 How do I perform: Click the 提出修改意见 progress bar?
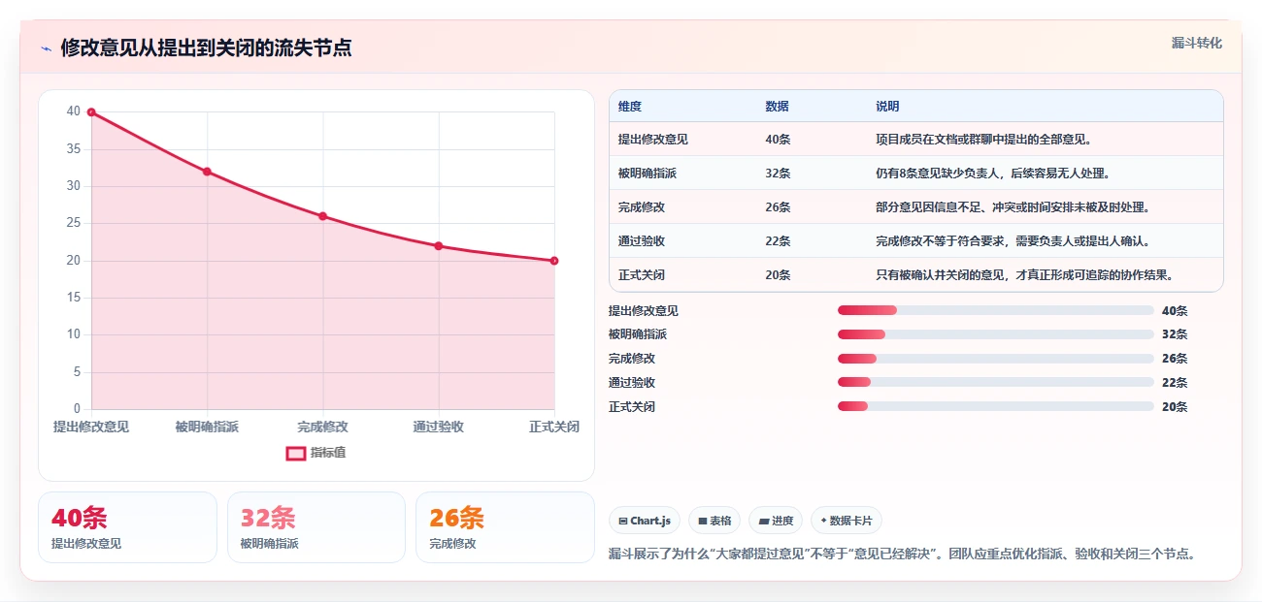point(995,310)
